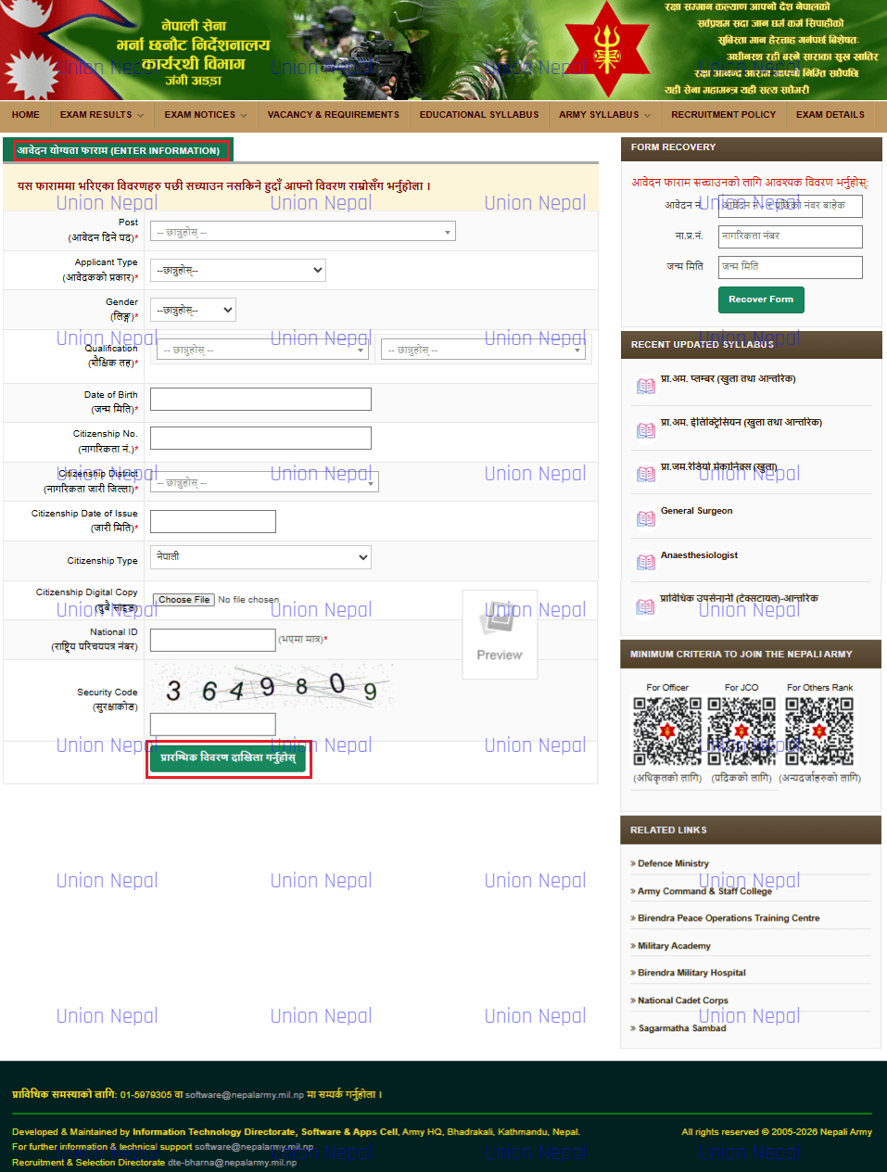Open the Military Academy link
The width and height of the screenshot is (887, 1172).
674,946
